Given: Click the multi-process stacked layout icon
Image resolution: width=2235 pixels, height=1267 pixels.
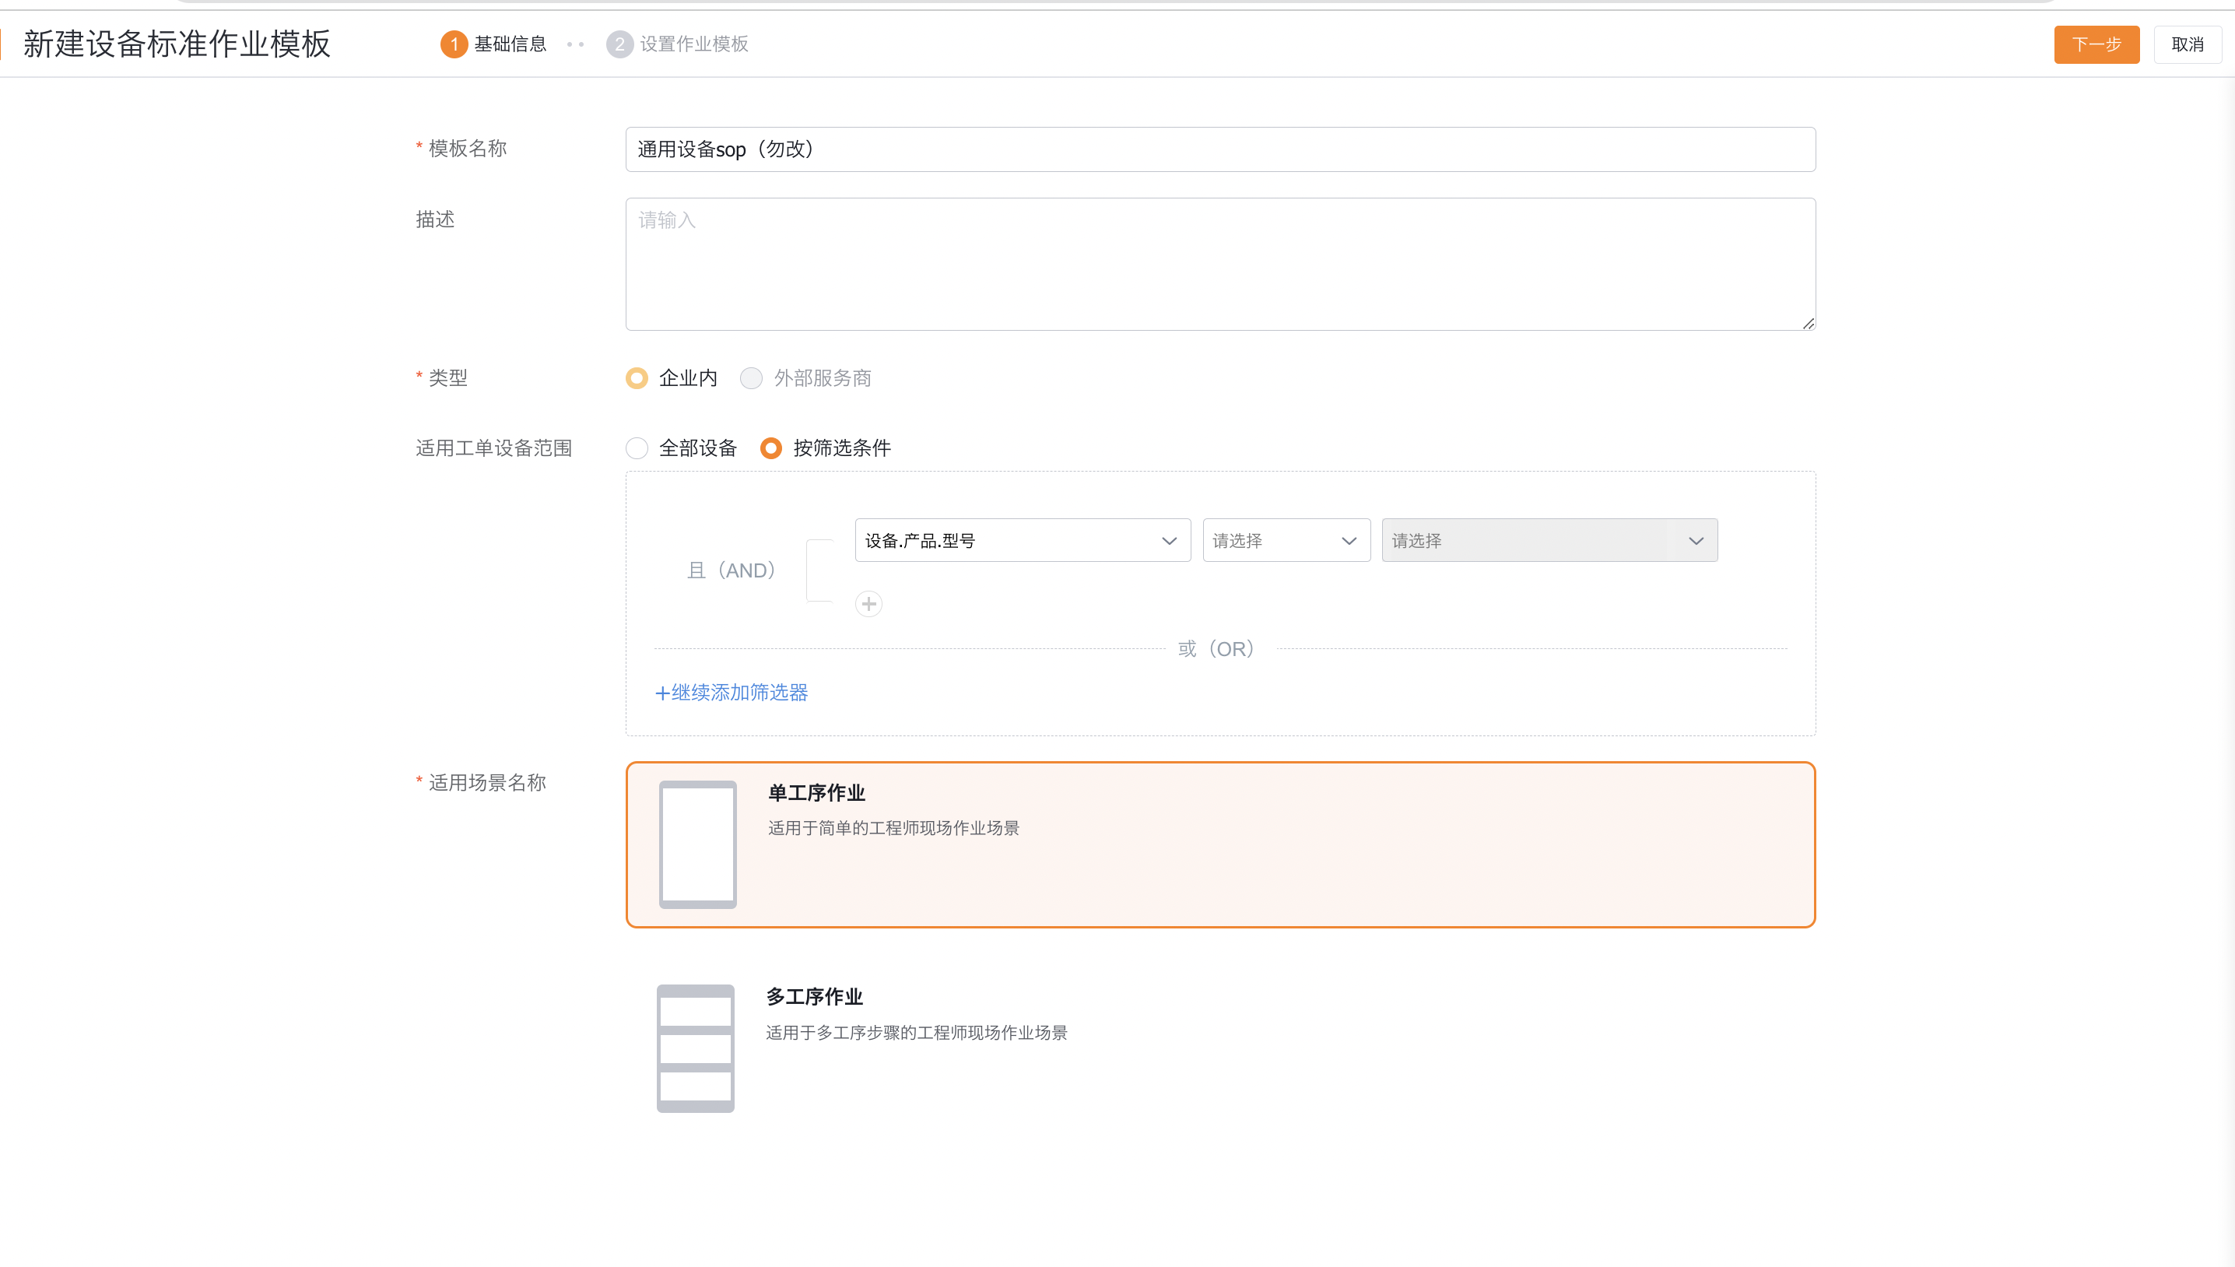Looking at the screenshot, I should tap(695, 1048).
